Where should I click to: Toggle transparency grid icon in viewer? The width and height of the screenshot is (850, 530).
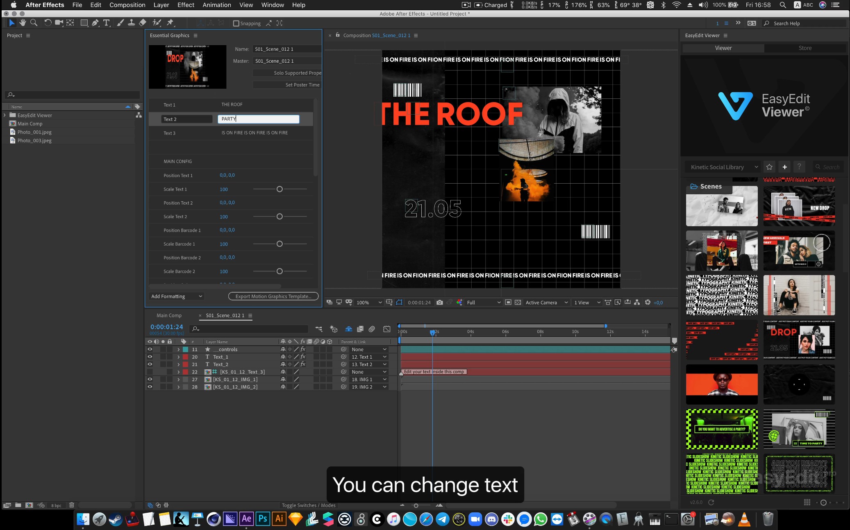point(518,303)
